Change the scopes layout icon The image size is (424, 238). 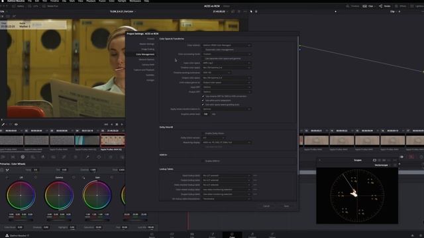374,160
